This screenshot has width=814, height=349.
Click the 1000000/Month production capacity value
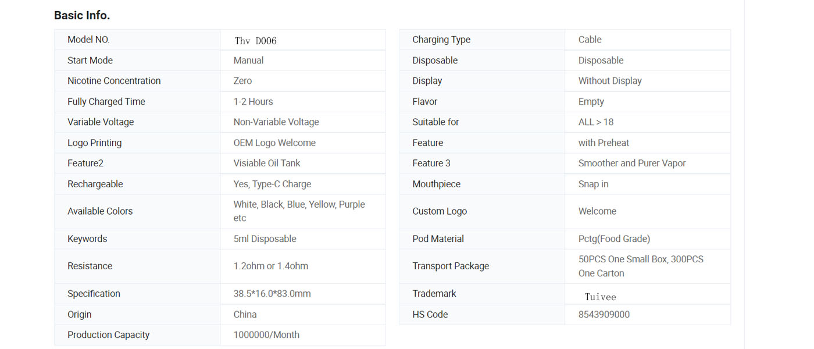coord(266,335)
